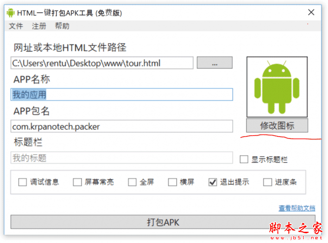Image resolution: width=328 pixels, height=243 pixels.
Task: Open the 帮助 menu
Action: click(x=62, y=26)
